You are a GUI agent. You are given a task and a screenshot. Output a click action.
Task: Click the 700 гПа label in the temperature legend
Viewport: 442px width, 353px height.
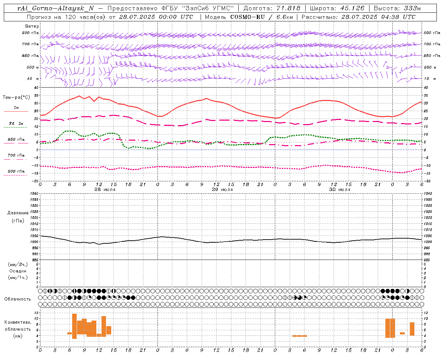[16, 155]
